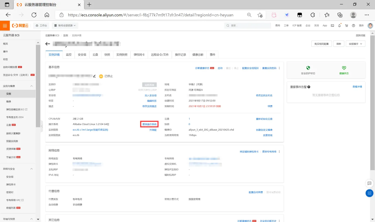This screenshot has width=375, height=222.
Task: Switch to the 远程命令/文件 tab
Action: pyautogui.click(x=160, y=54)
